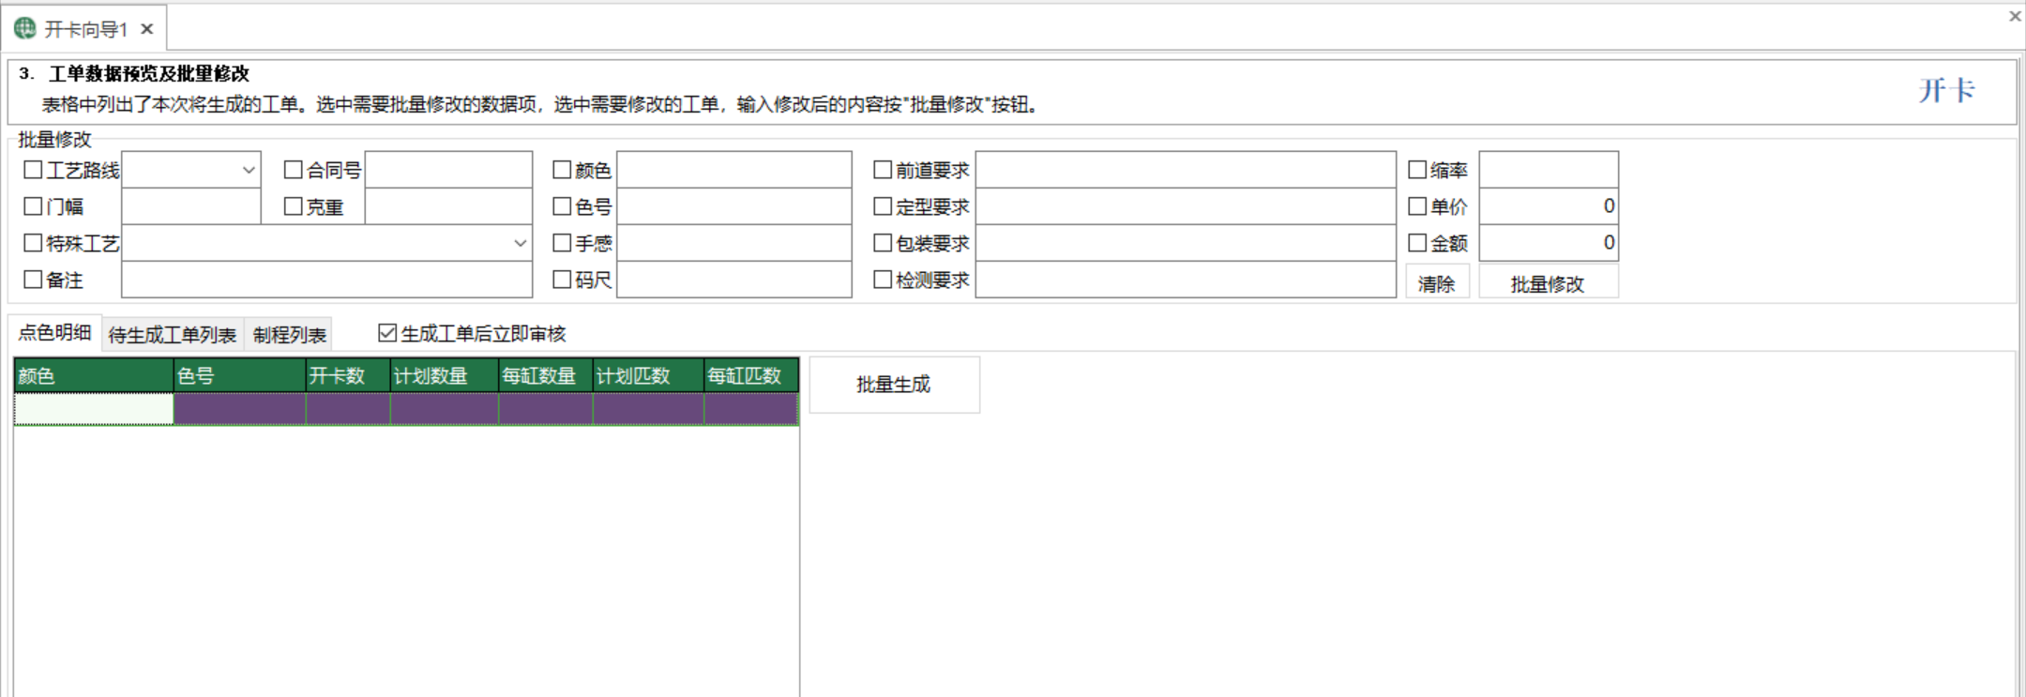Close the tab area with the top-right X

[2015, 16]
